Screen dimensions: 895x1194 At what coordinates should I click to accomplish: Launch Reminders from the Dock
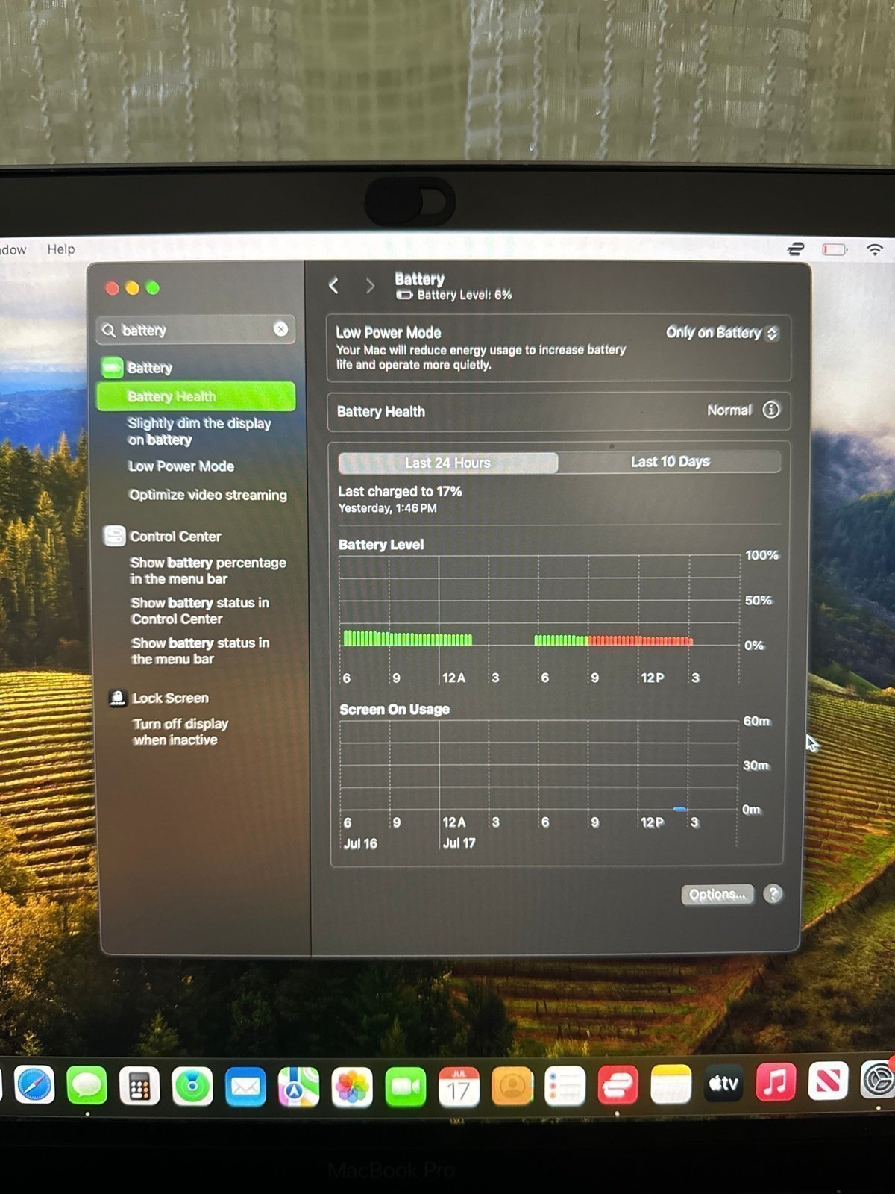565,1085
